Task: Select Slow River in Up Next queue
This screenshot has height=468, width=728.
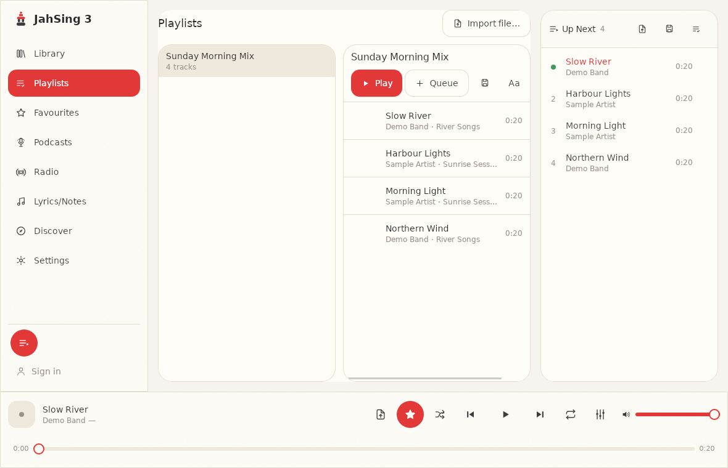Action: pos(629,67)
